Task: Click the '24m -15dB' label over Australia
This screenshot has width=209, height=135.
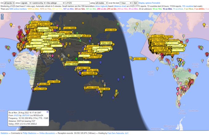Action: tap(93, 88)
